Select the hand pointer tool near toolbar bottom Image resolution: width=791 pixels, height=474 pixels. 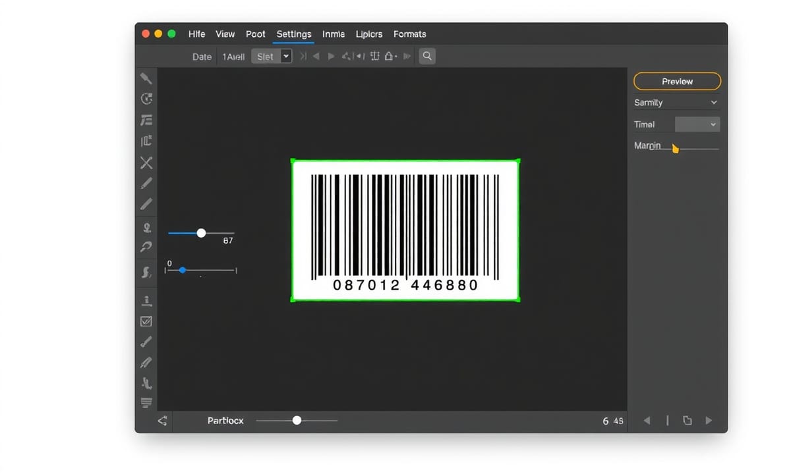coord(146,382)
